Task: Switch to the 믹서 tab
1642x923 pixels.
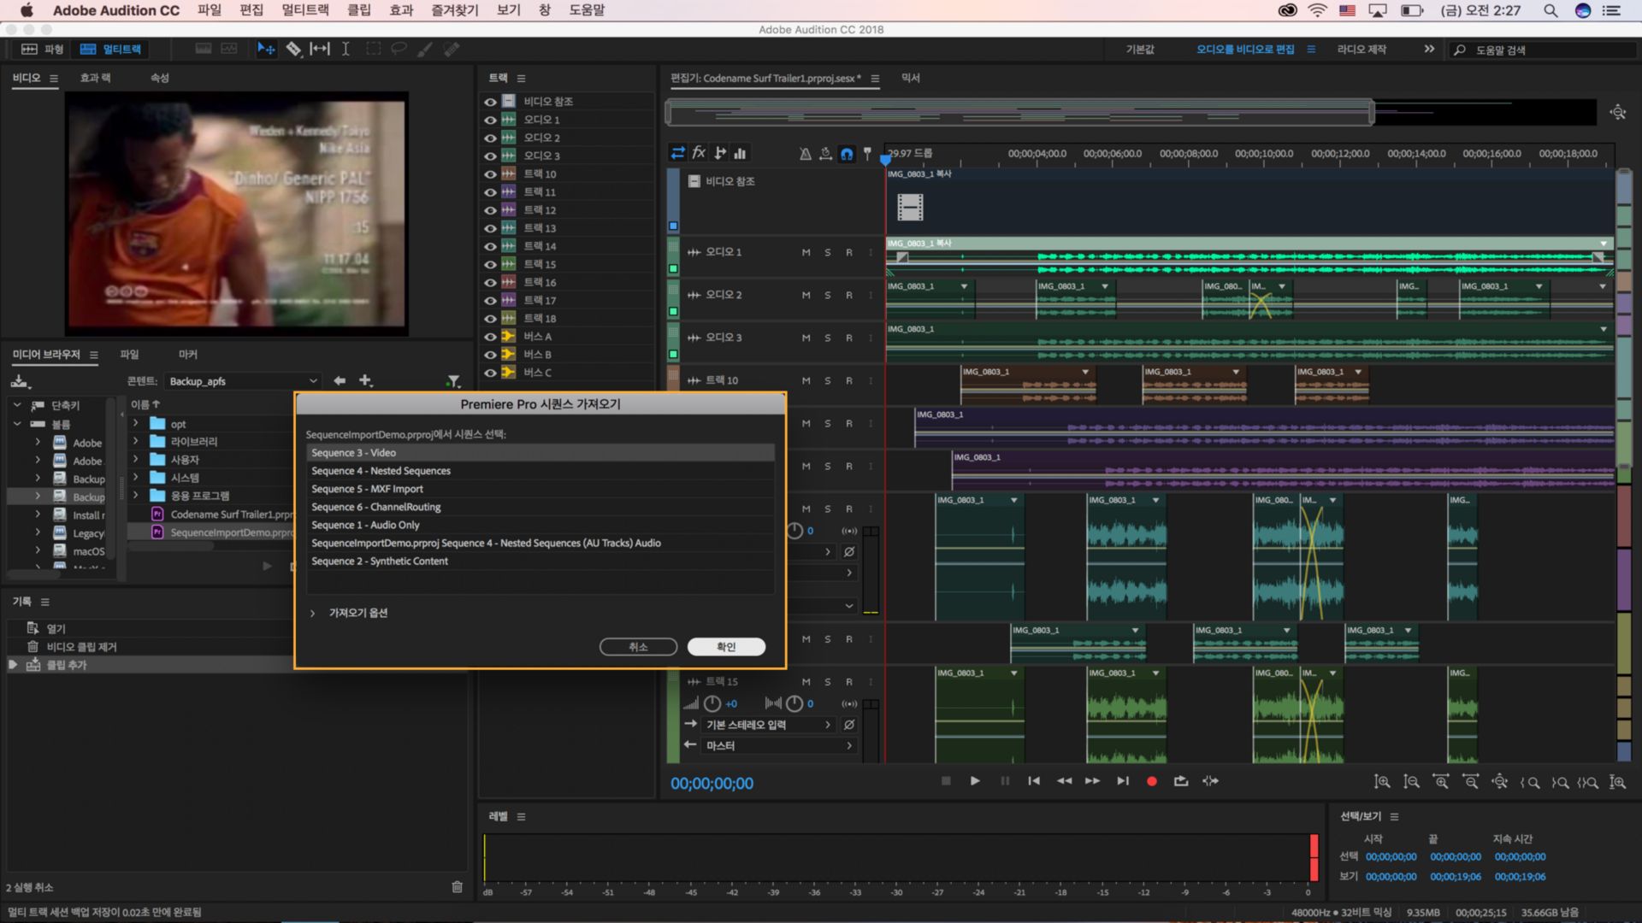Action: [x=911, y=78]
